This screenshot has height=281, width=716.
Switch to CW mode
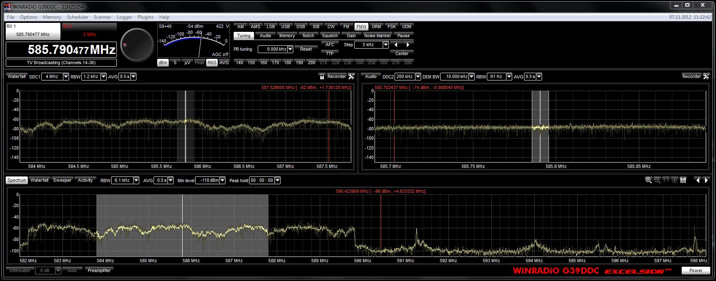[331, 27]
